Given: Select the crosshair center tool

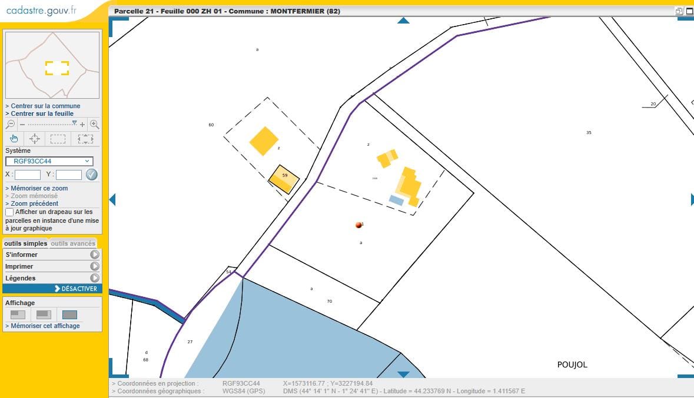Looking at the screenshot, I should pyautogui.click(x=35, y=139).
